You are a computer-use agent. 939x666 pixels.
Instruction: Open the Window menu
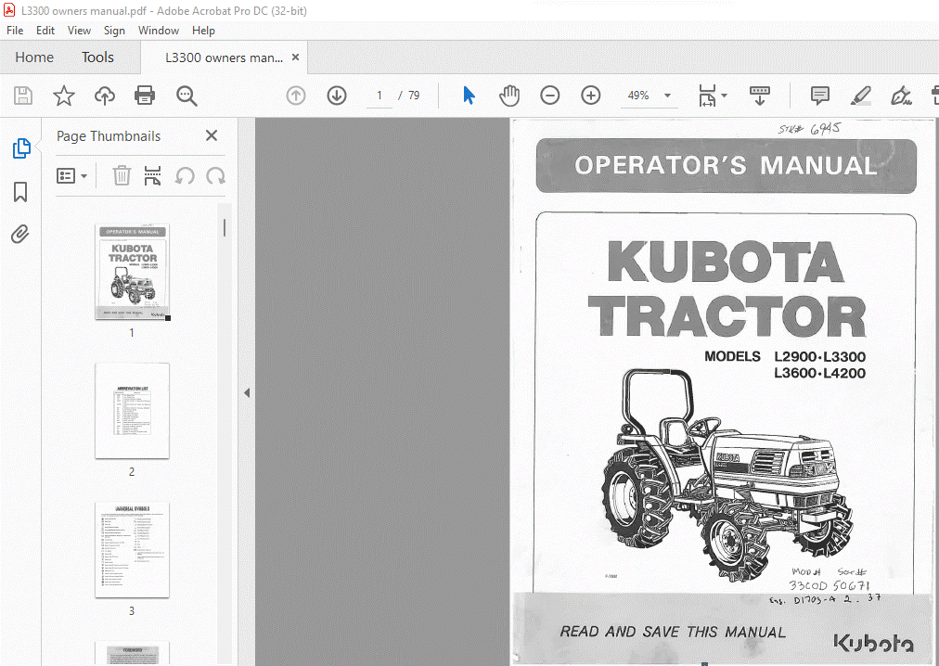(x=158, y=31)
